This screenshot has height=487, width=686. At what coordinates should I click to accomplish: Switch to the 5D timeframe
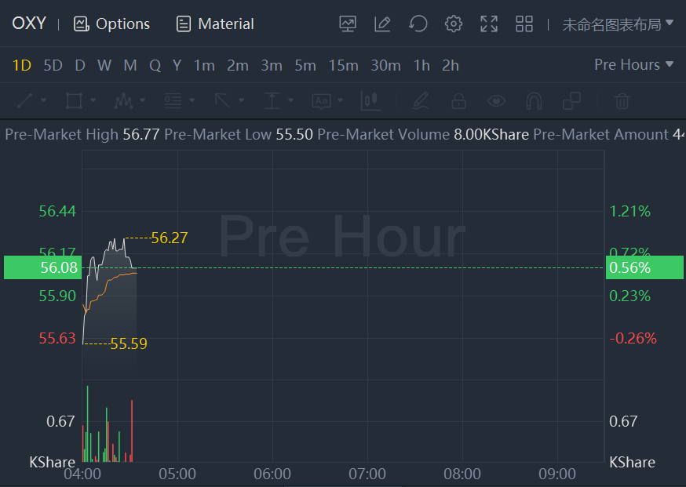coord(53,65)
